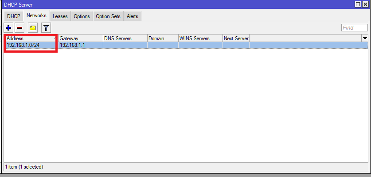
Task: Open the column selector dropdown arrow
Action: (365, 38)
